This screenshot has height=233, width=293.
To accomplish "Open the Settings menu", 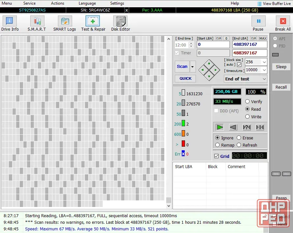I will point(117,3).
